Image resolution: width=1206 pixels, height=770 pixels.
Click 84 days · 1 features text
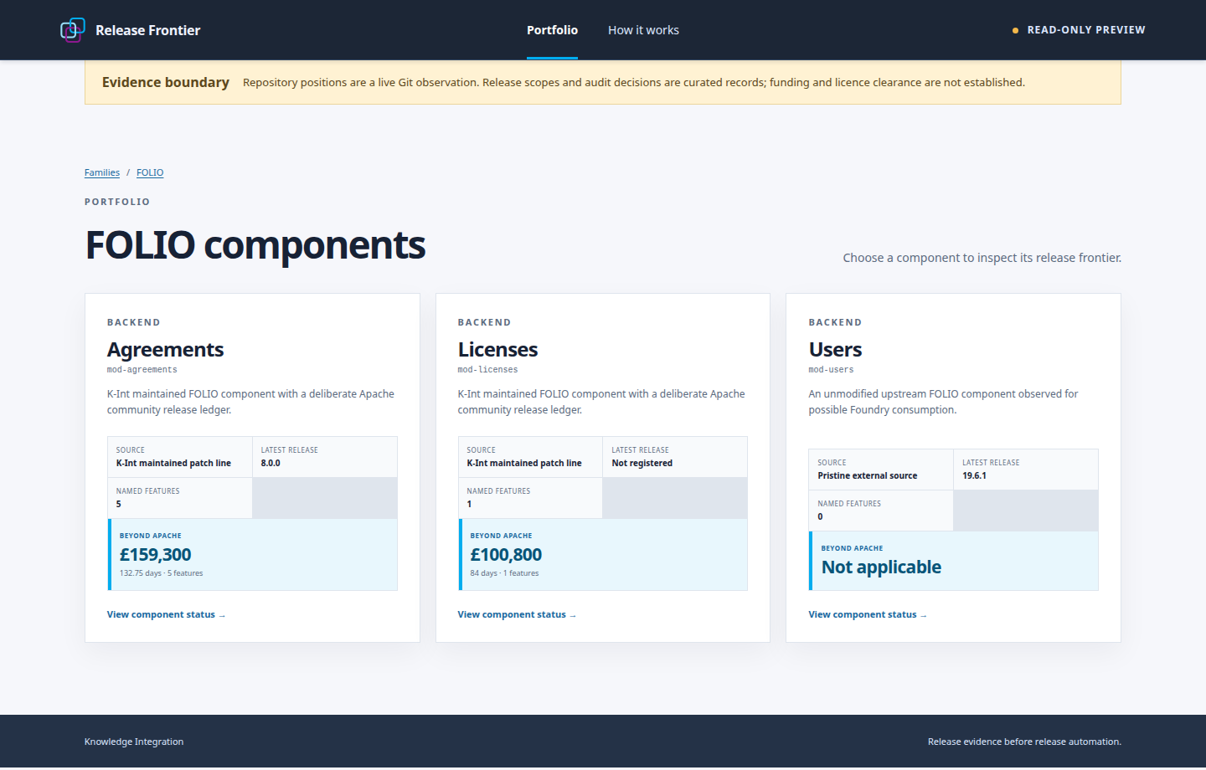coord(505,573)
